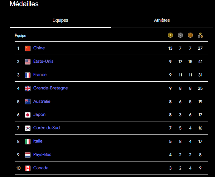
Task: Click the silver medal column icon
Action: pyautogui.click(x=180, y=35)
